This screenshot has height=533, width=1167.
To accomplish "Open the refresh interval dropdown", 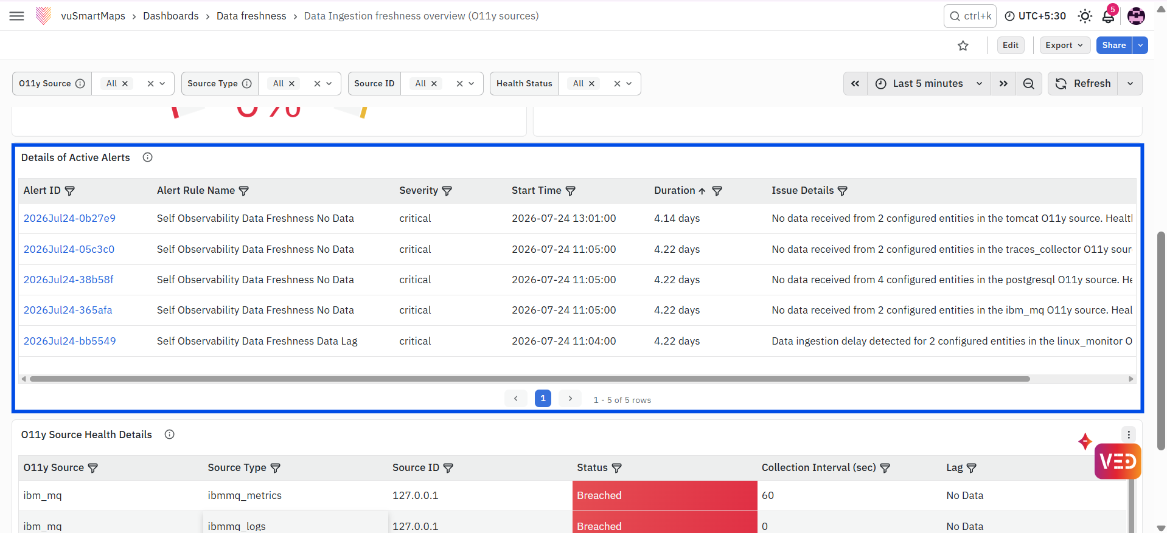I will pyautogui.click(x=1130, y=83).
